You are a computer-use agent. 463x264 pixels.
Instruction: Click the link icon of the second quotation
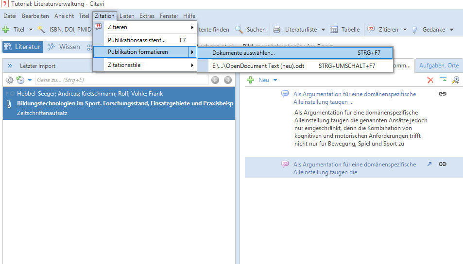pos(442,164)
